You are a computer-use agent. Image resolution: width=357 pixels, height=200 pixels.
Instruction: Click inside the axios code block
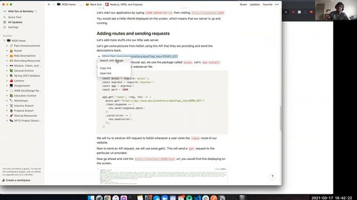[x=162, y=102]
